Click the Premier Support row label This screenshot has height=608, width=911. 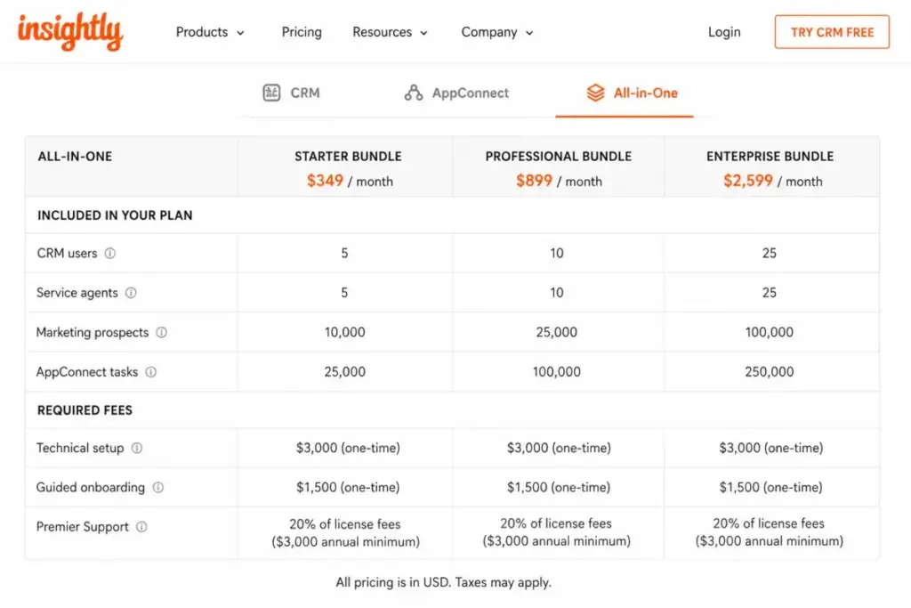point(83,527)
